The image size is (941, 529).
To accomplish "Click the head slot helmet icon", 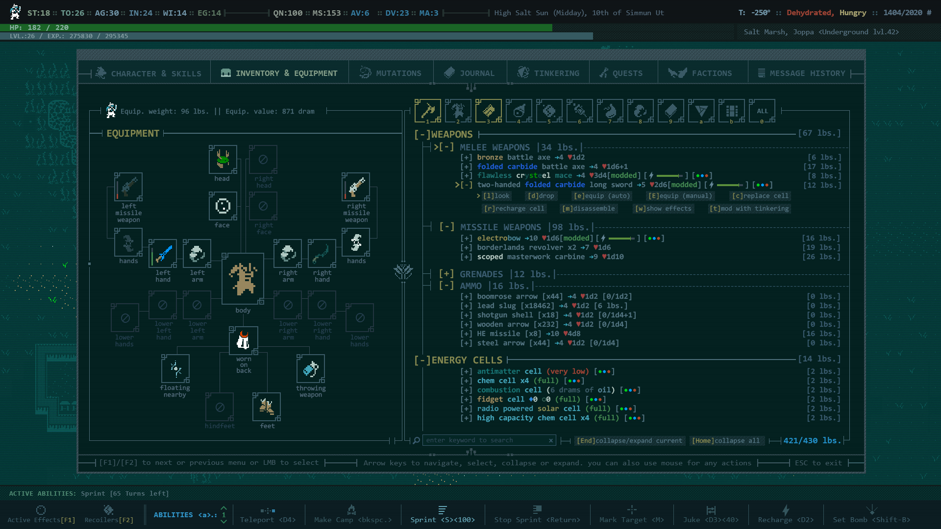I will 223,160.
